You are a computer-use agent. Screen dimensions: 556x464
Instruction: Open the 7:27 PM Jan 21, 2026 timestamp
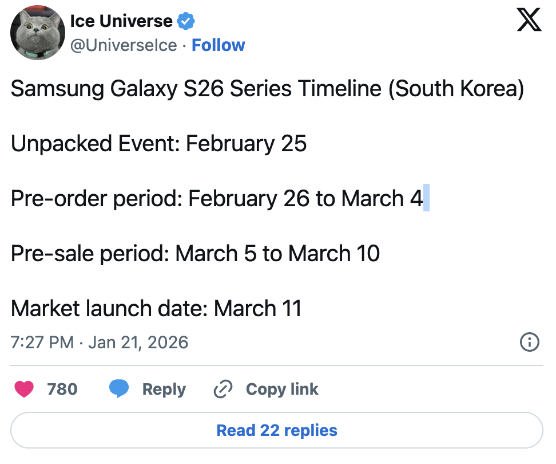tap(100, 343)
